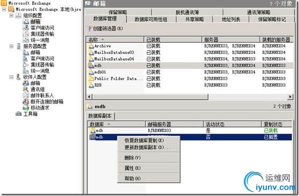Switch to the 保留策略 tab
This screenshot has height=196, width=299.
click(118, 12)
